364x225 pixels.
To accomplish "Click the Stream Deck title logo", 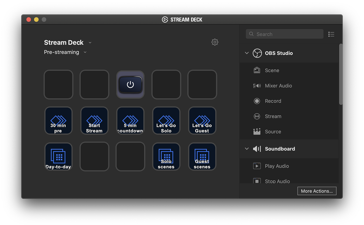I will point(165,20).
